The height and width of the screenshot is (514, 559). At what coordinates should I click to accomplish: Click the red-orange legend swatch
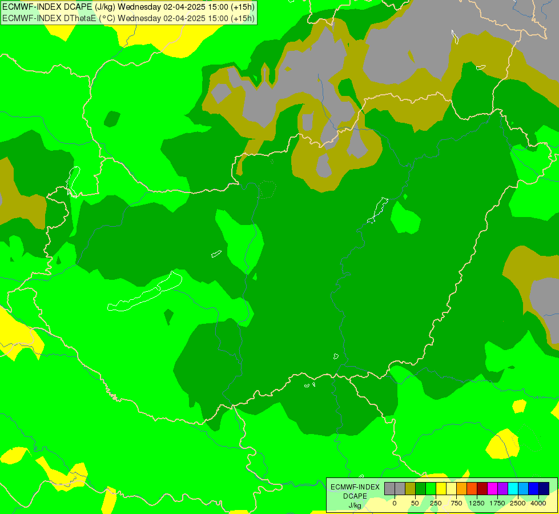click(472, 488)
